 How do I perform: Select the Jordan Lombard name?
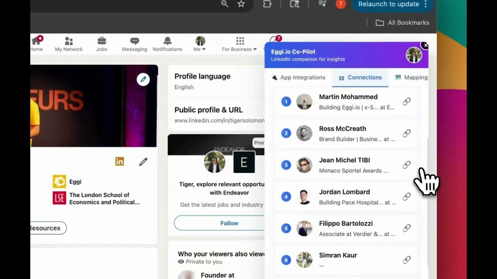click(344, 192)
